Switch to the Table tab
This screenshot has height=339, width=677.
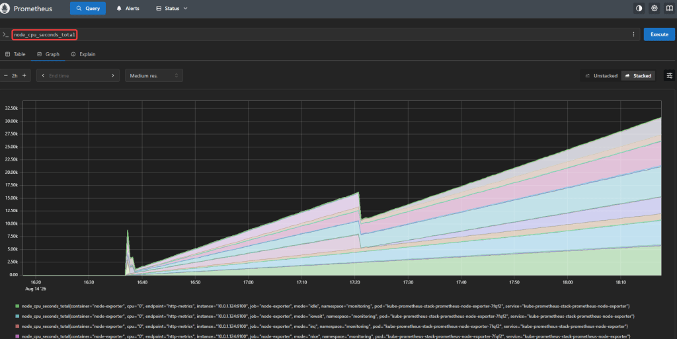(15, 54)
